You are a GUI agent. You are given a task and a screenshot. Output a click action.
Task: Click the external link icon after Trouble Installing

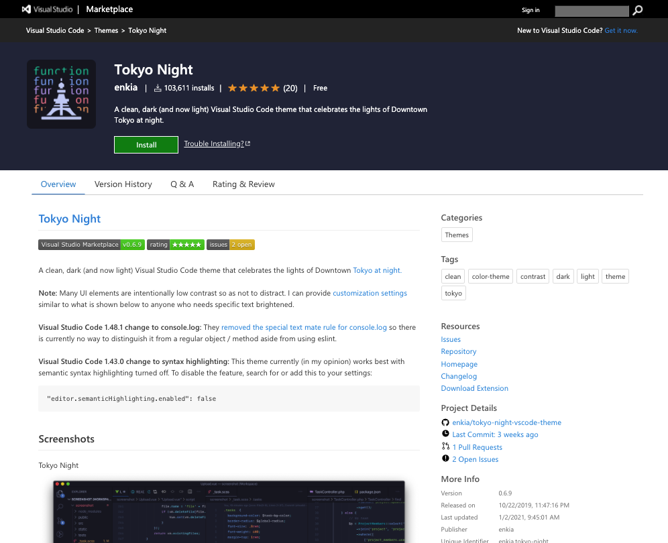click(x=248, y=143)
